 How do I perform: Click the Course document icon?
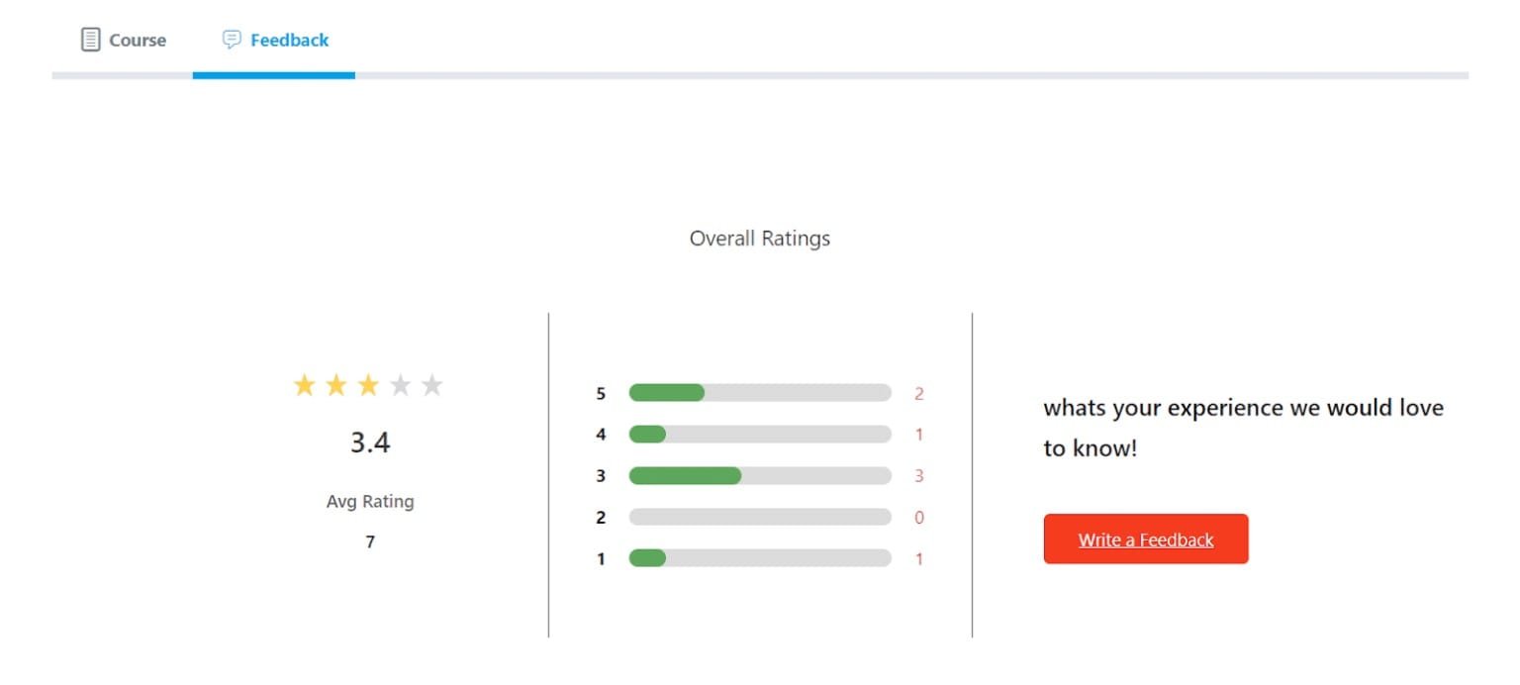point(90,41)
